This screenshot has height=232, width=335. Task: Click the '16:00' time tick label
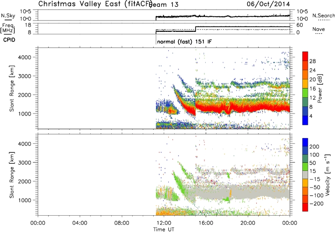click(206, 223)
